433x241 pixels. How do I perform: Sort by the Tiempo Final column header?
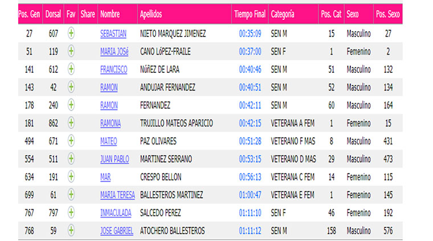point(250,14)
